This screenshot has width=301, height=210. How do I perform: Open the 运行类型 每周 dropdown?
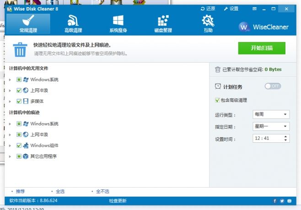[x=271, y=114]
